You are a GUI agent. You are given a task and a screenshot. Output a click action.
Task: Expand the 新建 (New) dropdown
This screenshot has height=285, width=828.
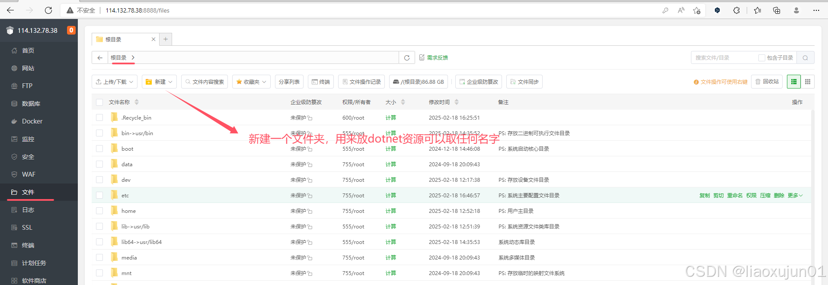pos(159,82)
